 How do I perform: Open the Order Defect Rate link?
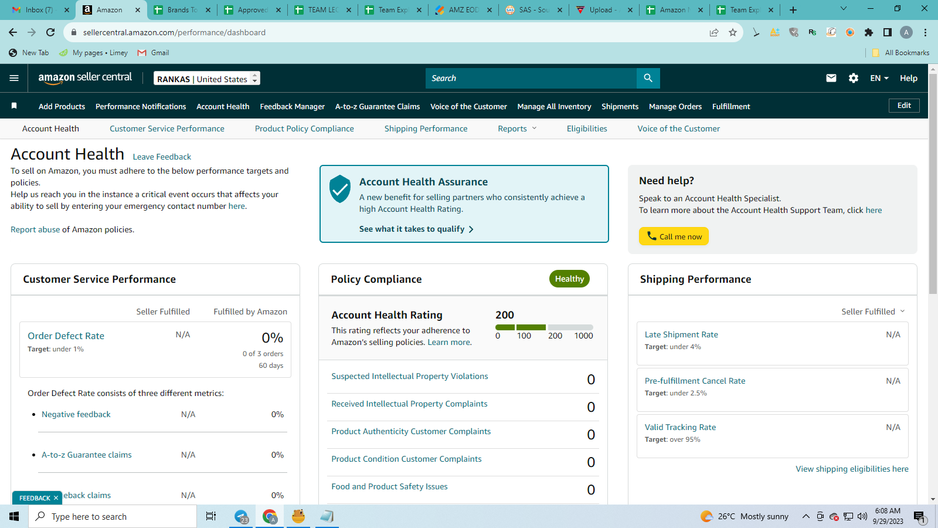pyautogui.click(x=66, y=336)
